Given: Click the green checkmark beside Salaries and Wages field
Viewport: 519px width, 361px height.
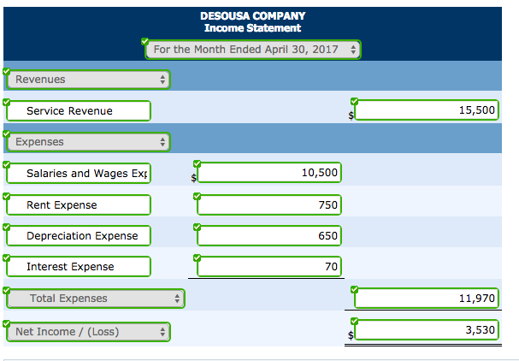Looking at the screenshot, I should pyautogui.click(x=6, y=164).
